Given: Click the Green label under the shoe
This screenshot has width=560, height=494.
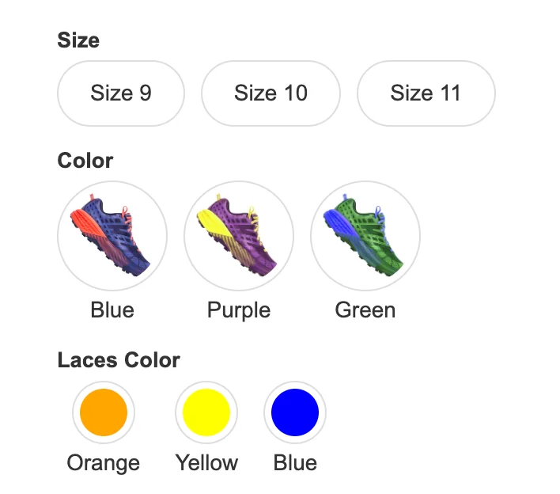Looking at the screenshot, I should click(365, 310).
